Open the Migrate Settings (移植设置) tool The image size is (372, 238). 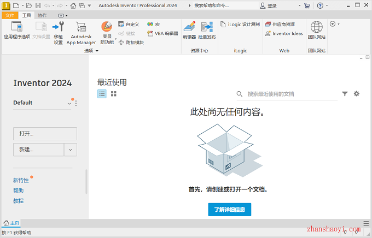[58, 33]
